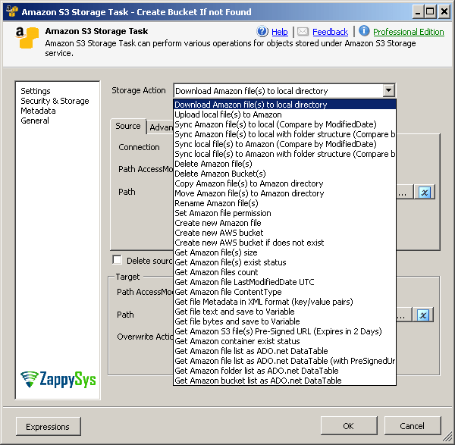Click the clear icon next to Source Path

424,192
